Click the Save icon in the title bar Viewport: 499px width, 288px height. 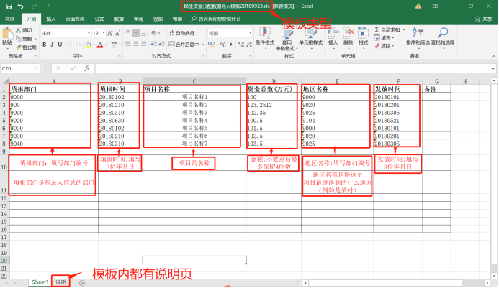pyautogui.click(x=9, y=6)
